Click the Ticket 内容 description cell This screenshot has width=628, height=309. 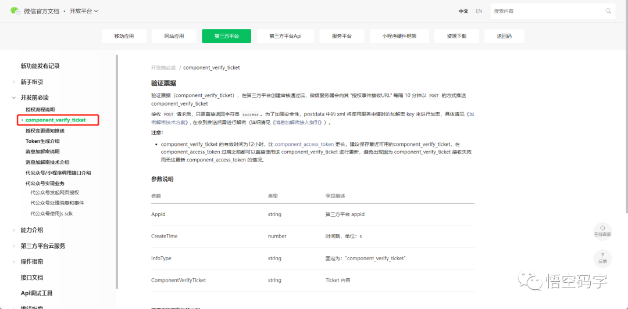(x=338, y=280)
